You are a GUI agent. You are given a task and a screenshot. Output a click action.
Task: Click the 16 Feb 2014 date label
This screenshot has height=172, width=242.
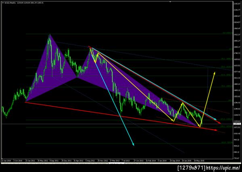(x=150, y=161)
